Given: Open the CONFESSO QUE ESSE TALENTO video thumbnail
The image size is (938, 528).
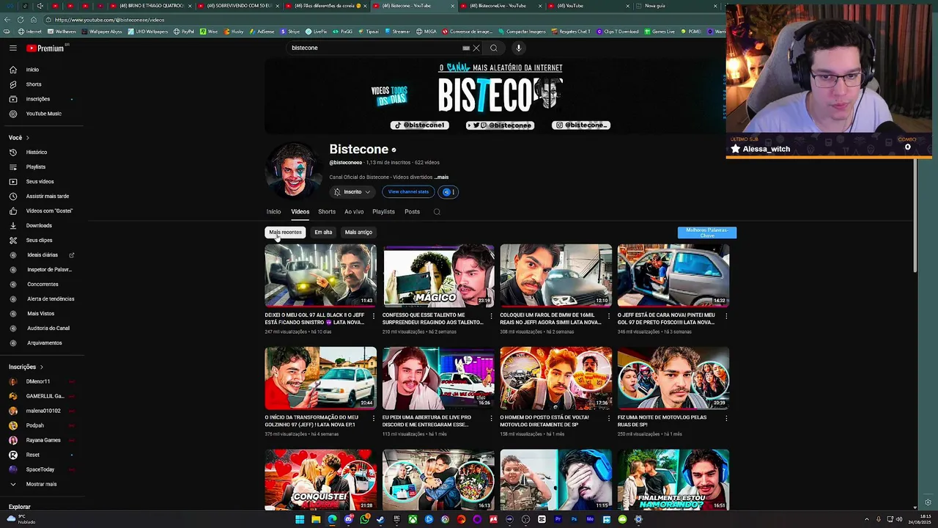Looking at the screenshot, I should coord(438,276).
